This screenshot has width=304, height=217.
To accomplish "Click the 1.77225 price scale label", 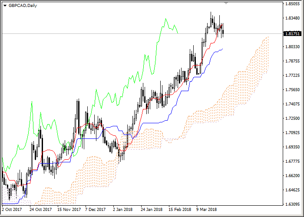I will tap(293, 75).
